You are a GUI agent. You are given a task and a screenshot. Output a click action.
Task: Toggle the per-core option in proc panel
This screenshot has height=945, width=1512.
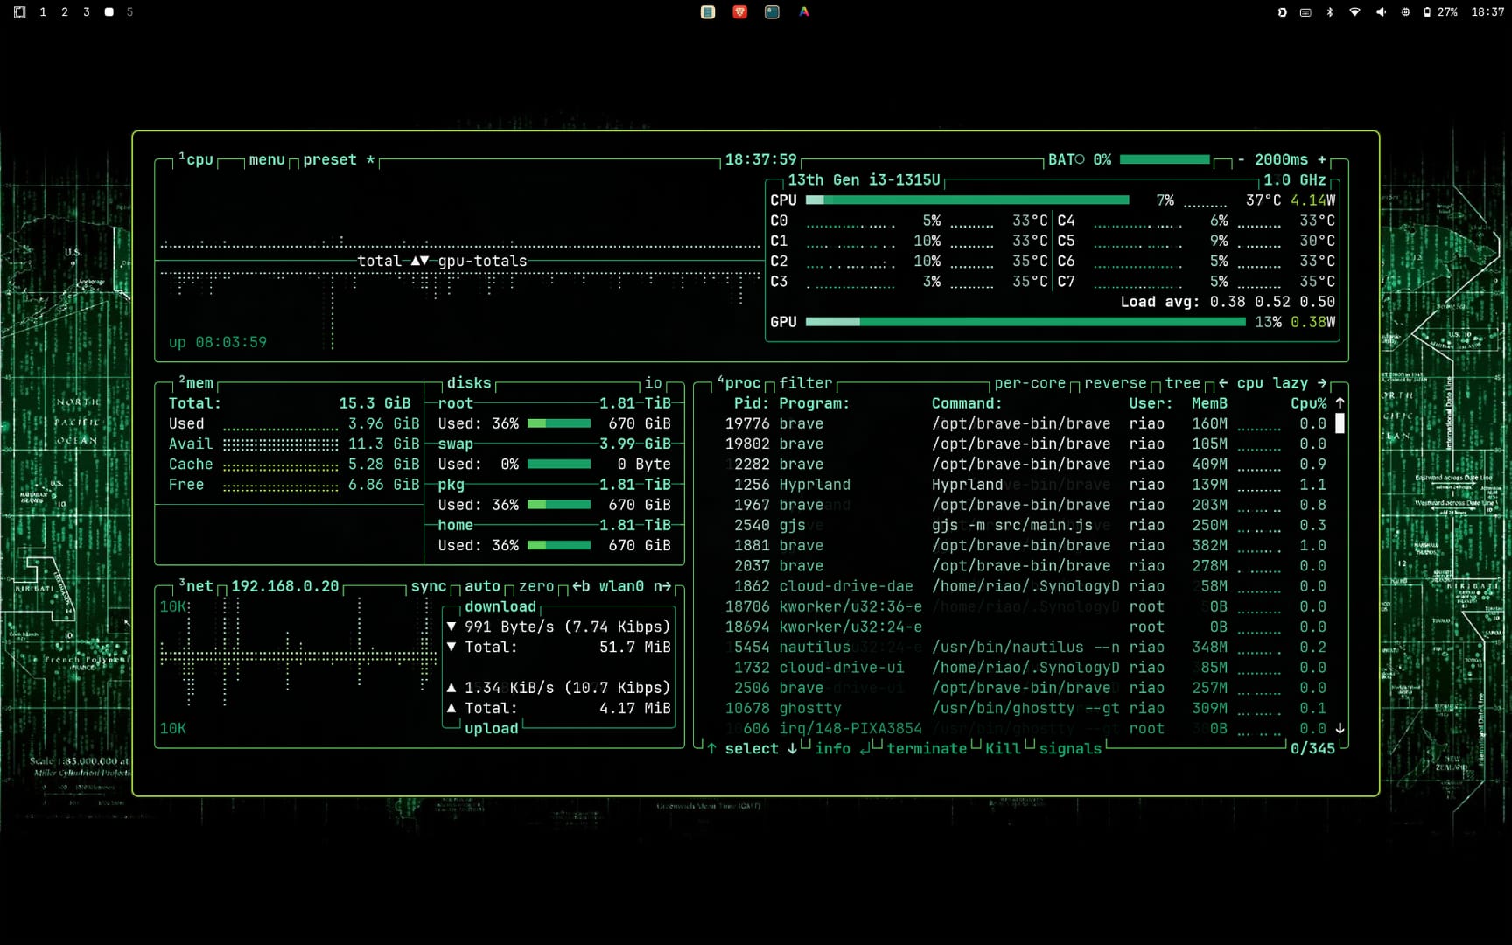point(1029,383)
